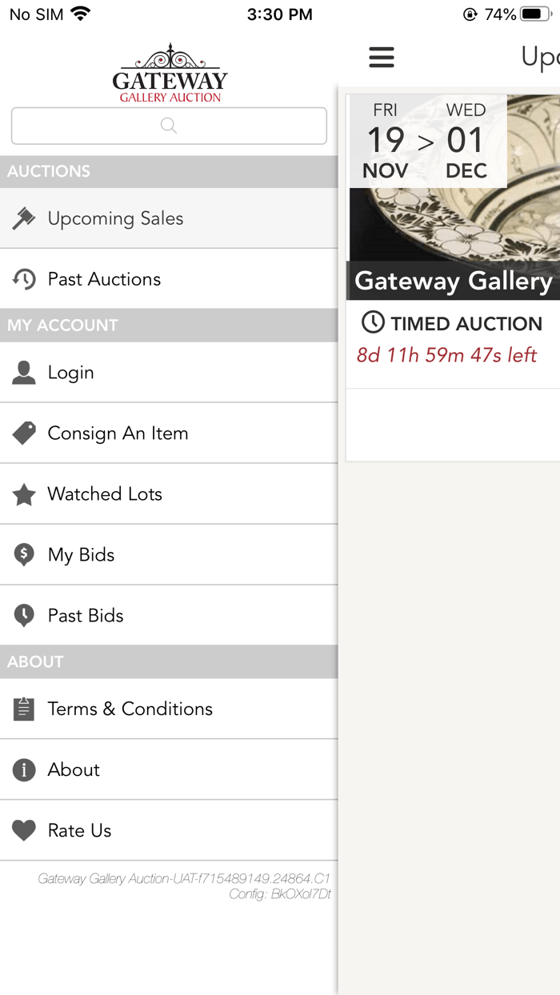
Task: Select the star icon beside Watched Lots
Action: (x=24, y=494)
